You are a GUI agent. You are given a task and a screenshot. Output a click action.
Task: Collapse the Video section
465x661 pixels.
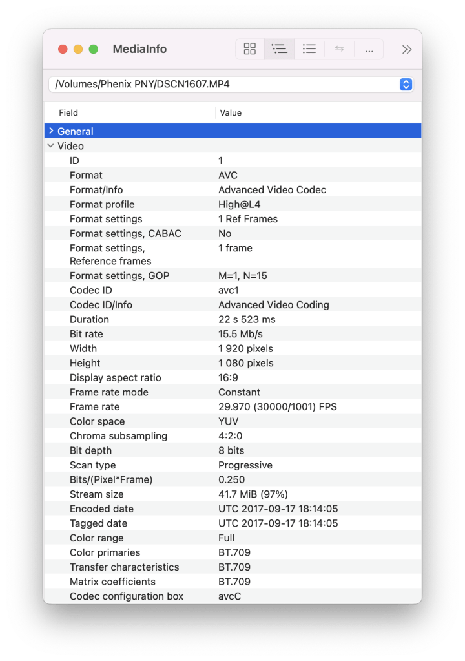point(51,146)
